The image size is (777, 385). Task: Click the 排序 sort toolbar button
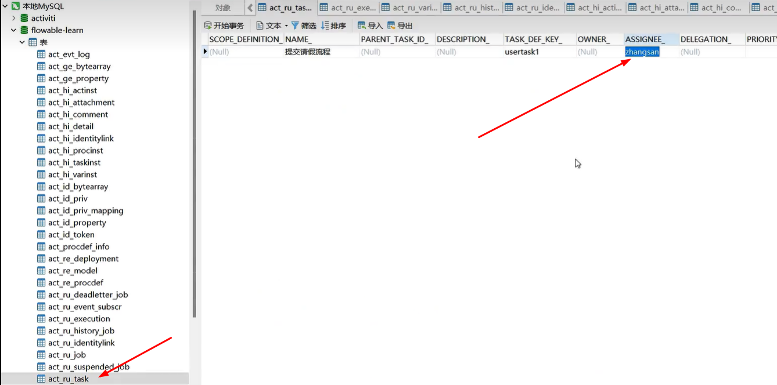pyautogui.click(x=333, y=26)
